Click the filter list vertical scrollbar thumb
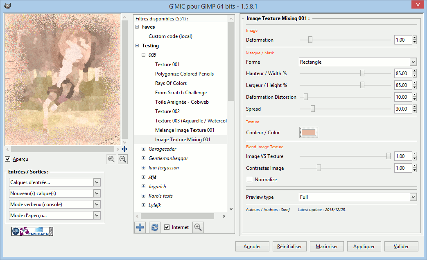Screen dimensions: 427x260 point(231,61)
